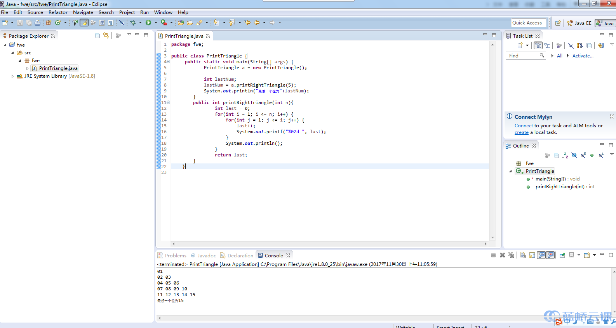Click Collapse All in Package Explorer
Image resolution: width=616 pixels, height=328 pixels.
97,36
